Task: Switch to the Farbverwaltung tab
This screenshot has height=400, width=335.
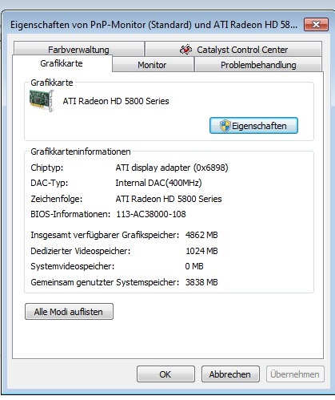Action: point(78,50)
